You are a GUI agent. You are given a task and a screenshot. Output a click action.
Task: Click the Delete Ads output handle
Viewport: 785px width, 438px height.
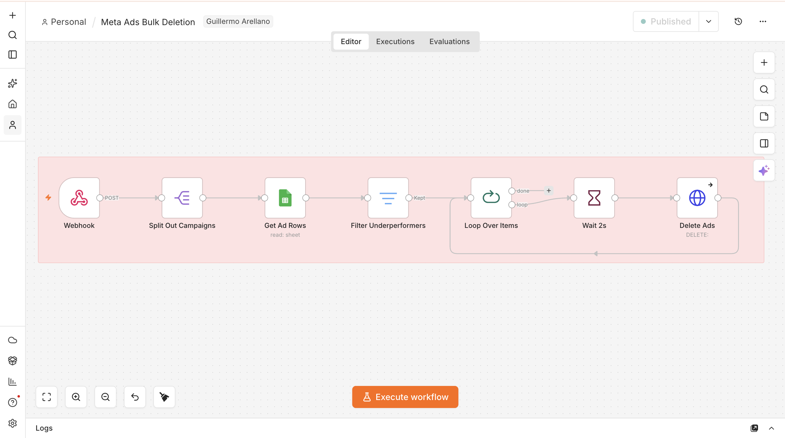coord(718,198)
